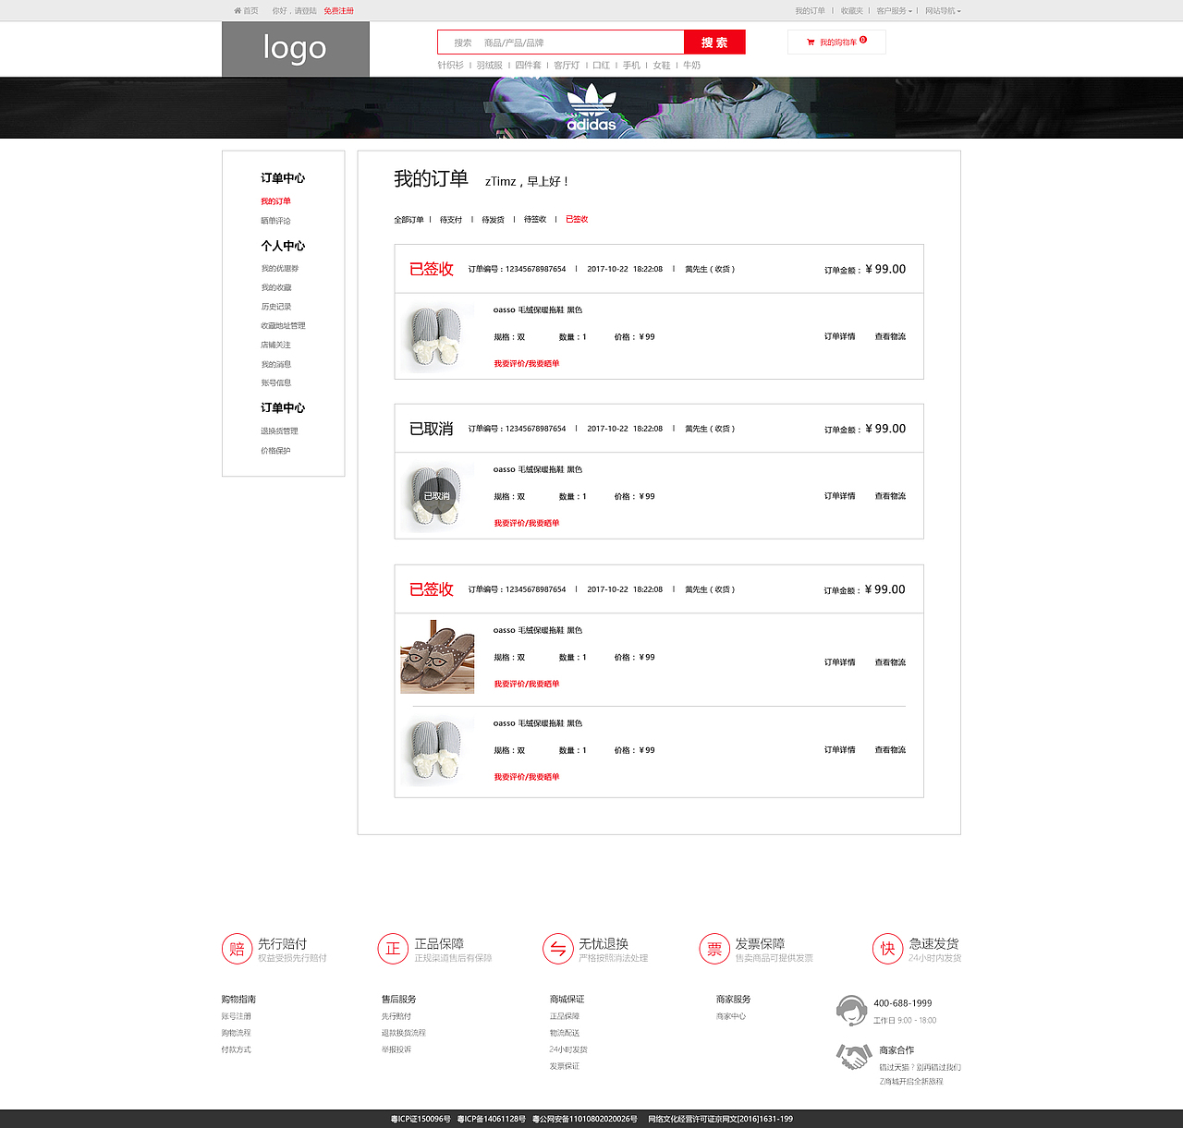This screenshot has height=1128, width=1183.
Task: Open 我的消息 in the sidebar
Action: click(x=275, y=365)
